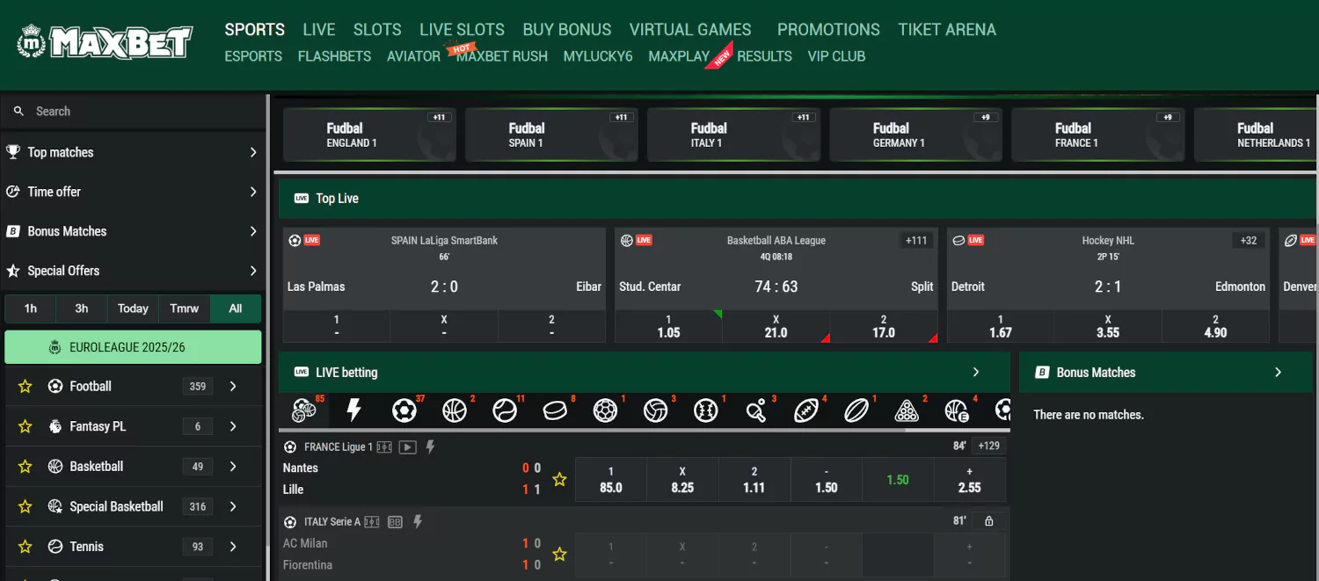Image resolution: width=1319 pixels, height=581 pixels.
Task: Filter live betting by e-basketball icon
Action: coord(957,410)
